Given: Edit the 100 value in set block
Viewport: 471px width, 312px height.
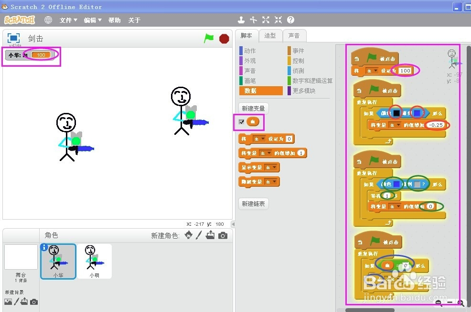Looking at the screenshot, I should 405,70.
